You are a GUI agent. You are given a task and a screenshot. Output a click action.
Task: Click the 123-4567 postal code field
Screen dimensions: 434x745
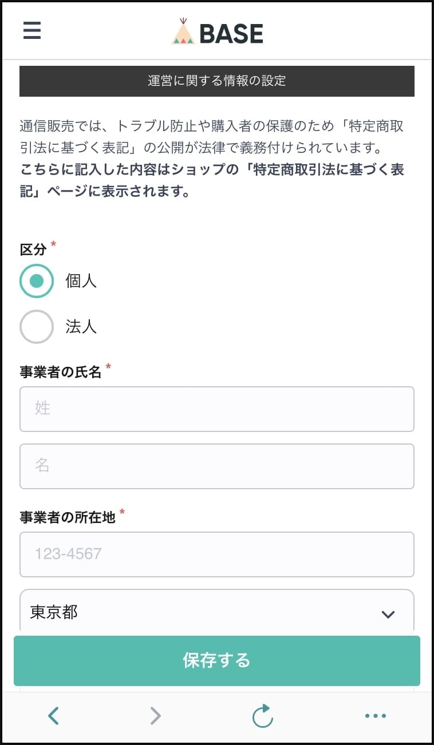(216, 554)
